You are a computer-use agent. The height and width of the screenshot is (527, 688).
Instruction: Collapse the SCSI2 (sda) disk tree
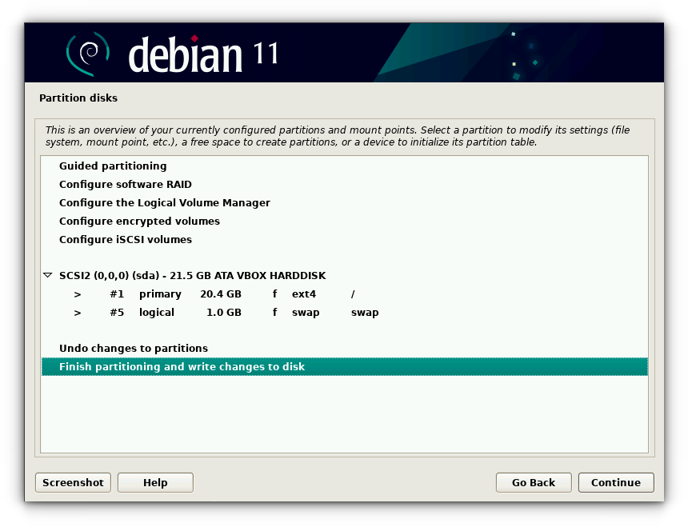47,275
